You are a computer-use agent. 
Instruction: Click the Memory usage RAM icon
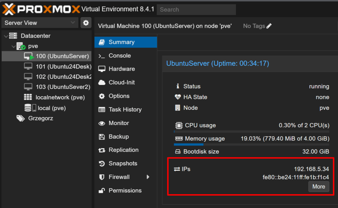179,139
